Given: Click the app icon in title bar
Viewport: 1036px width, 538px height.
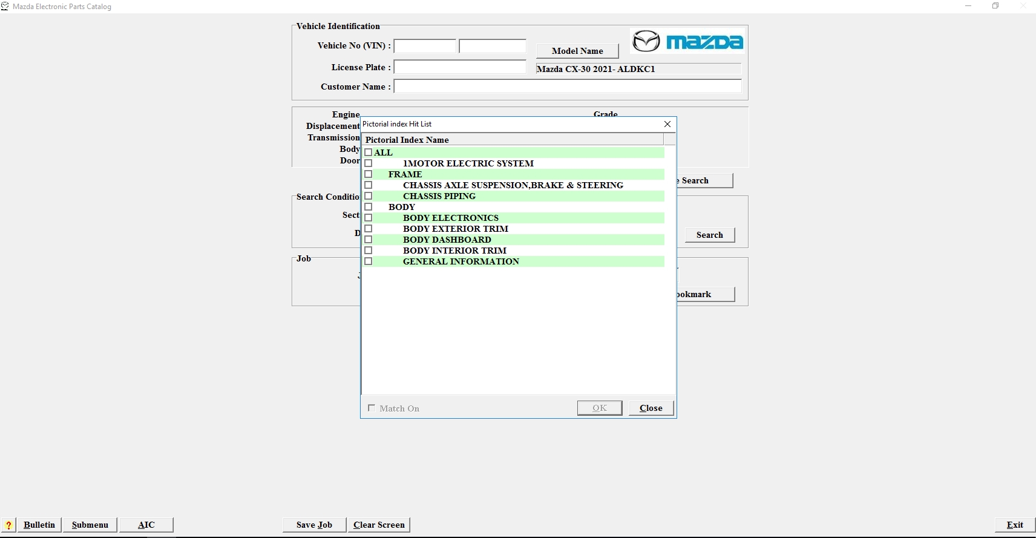Looking at the screenshot, I should click(5, 6).
